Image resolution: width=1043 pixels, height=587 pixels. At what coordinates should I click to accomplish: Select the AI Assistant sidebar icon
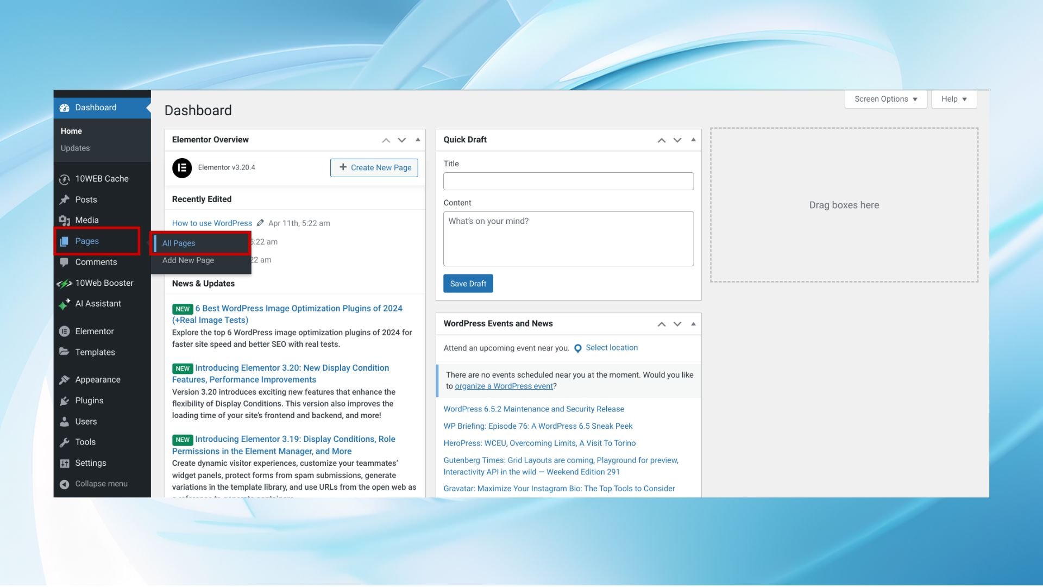(65, 303)
